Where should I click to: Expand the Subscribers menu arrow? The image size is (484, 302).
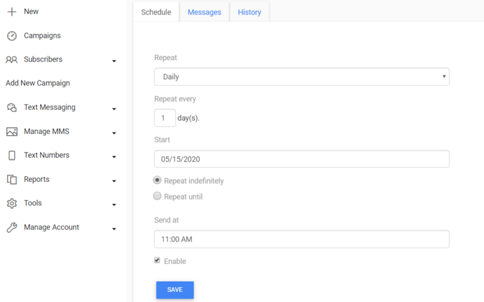[114, 61]
